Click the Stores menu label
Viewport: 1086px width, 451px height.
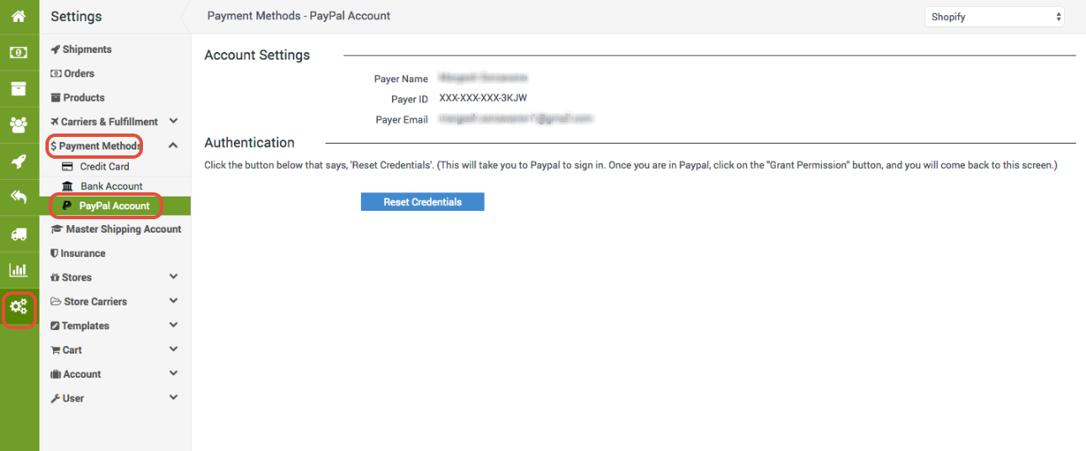coord(77,278)
